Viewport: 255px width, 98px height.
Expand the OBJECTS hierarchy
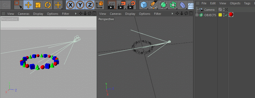pyautogui.click(x=197, y=15)
